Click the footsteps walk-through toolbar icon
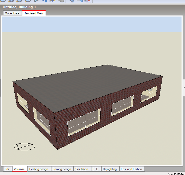 coord(45,1)
